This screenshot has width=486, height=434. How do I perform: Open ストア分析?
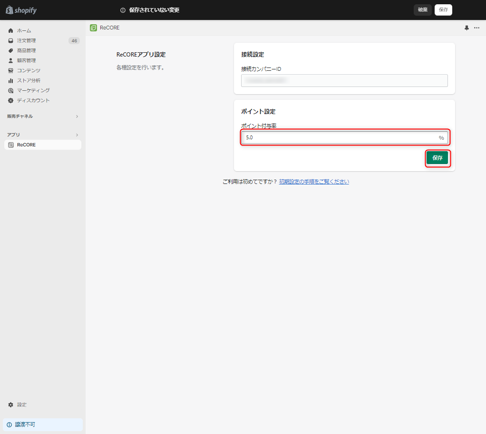point(29,80)
